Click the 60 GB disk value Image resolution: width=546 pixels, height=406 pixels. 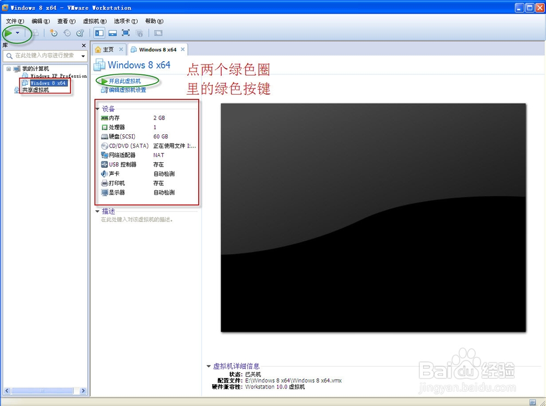161,137
